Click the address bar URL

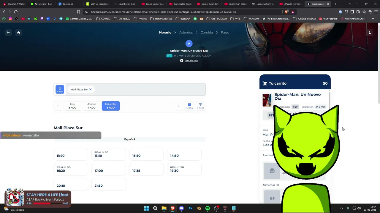[x=164, y=12]
